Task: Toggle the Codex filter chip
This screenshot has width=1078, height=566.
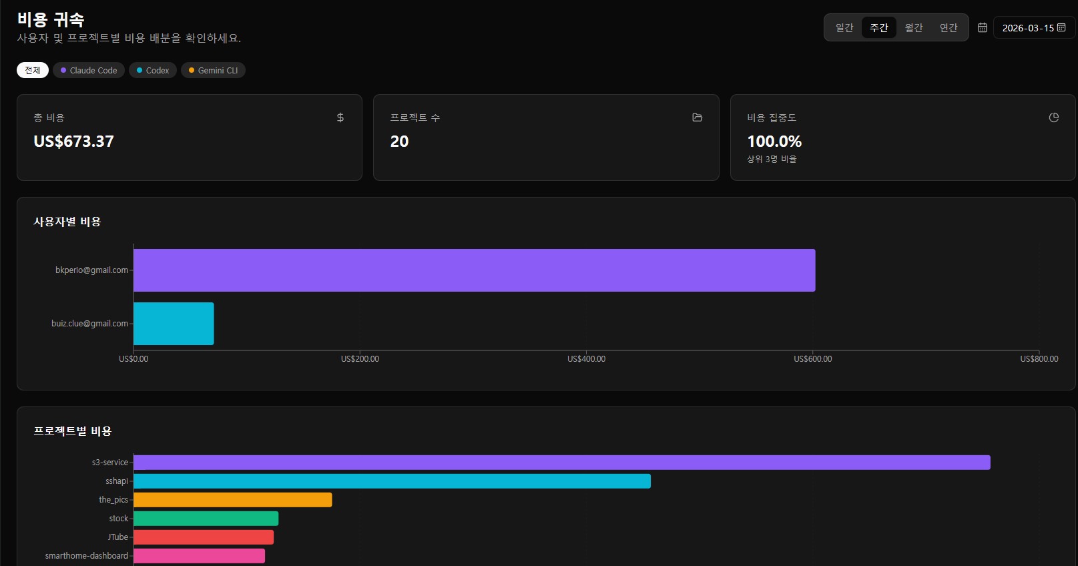Action: point(153,70)
